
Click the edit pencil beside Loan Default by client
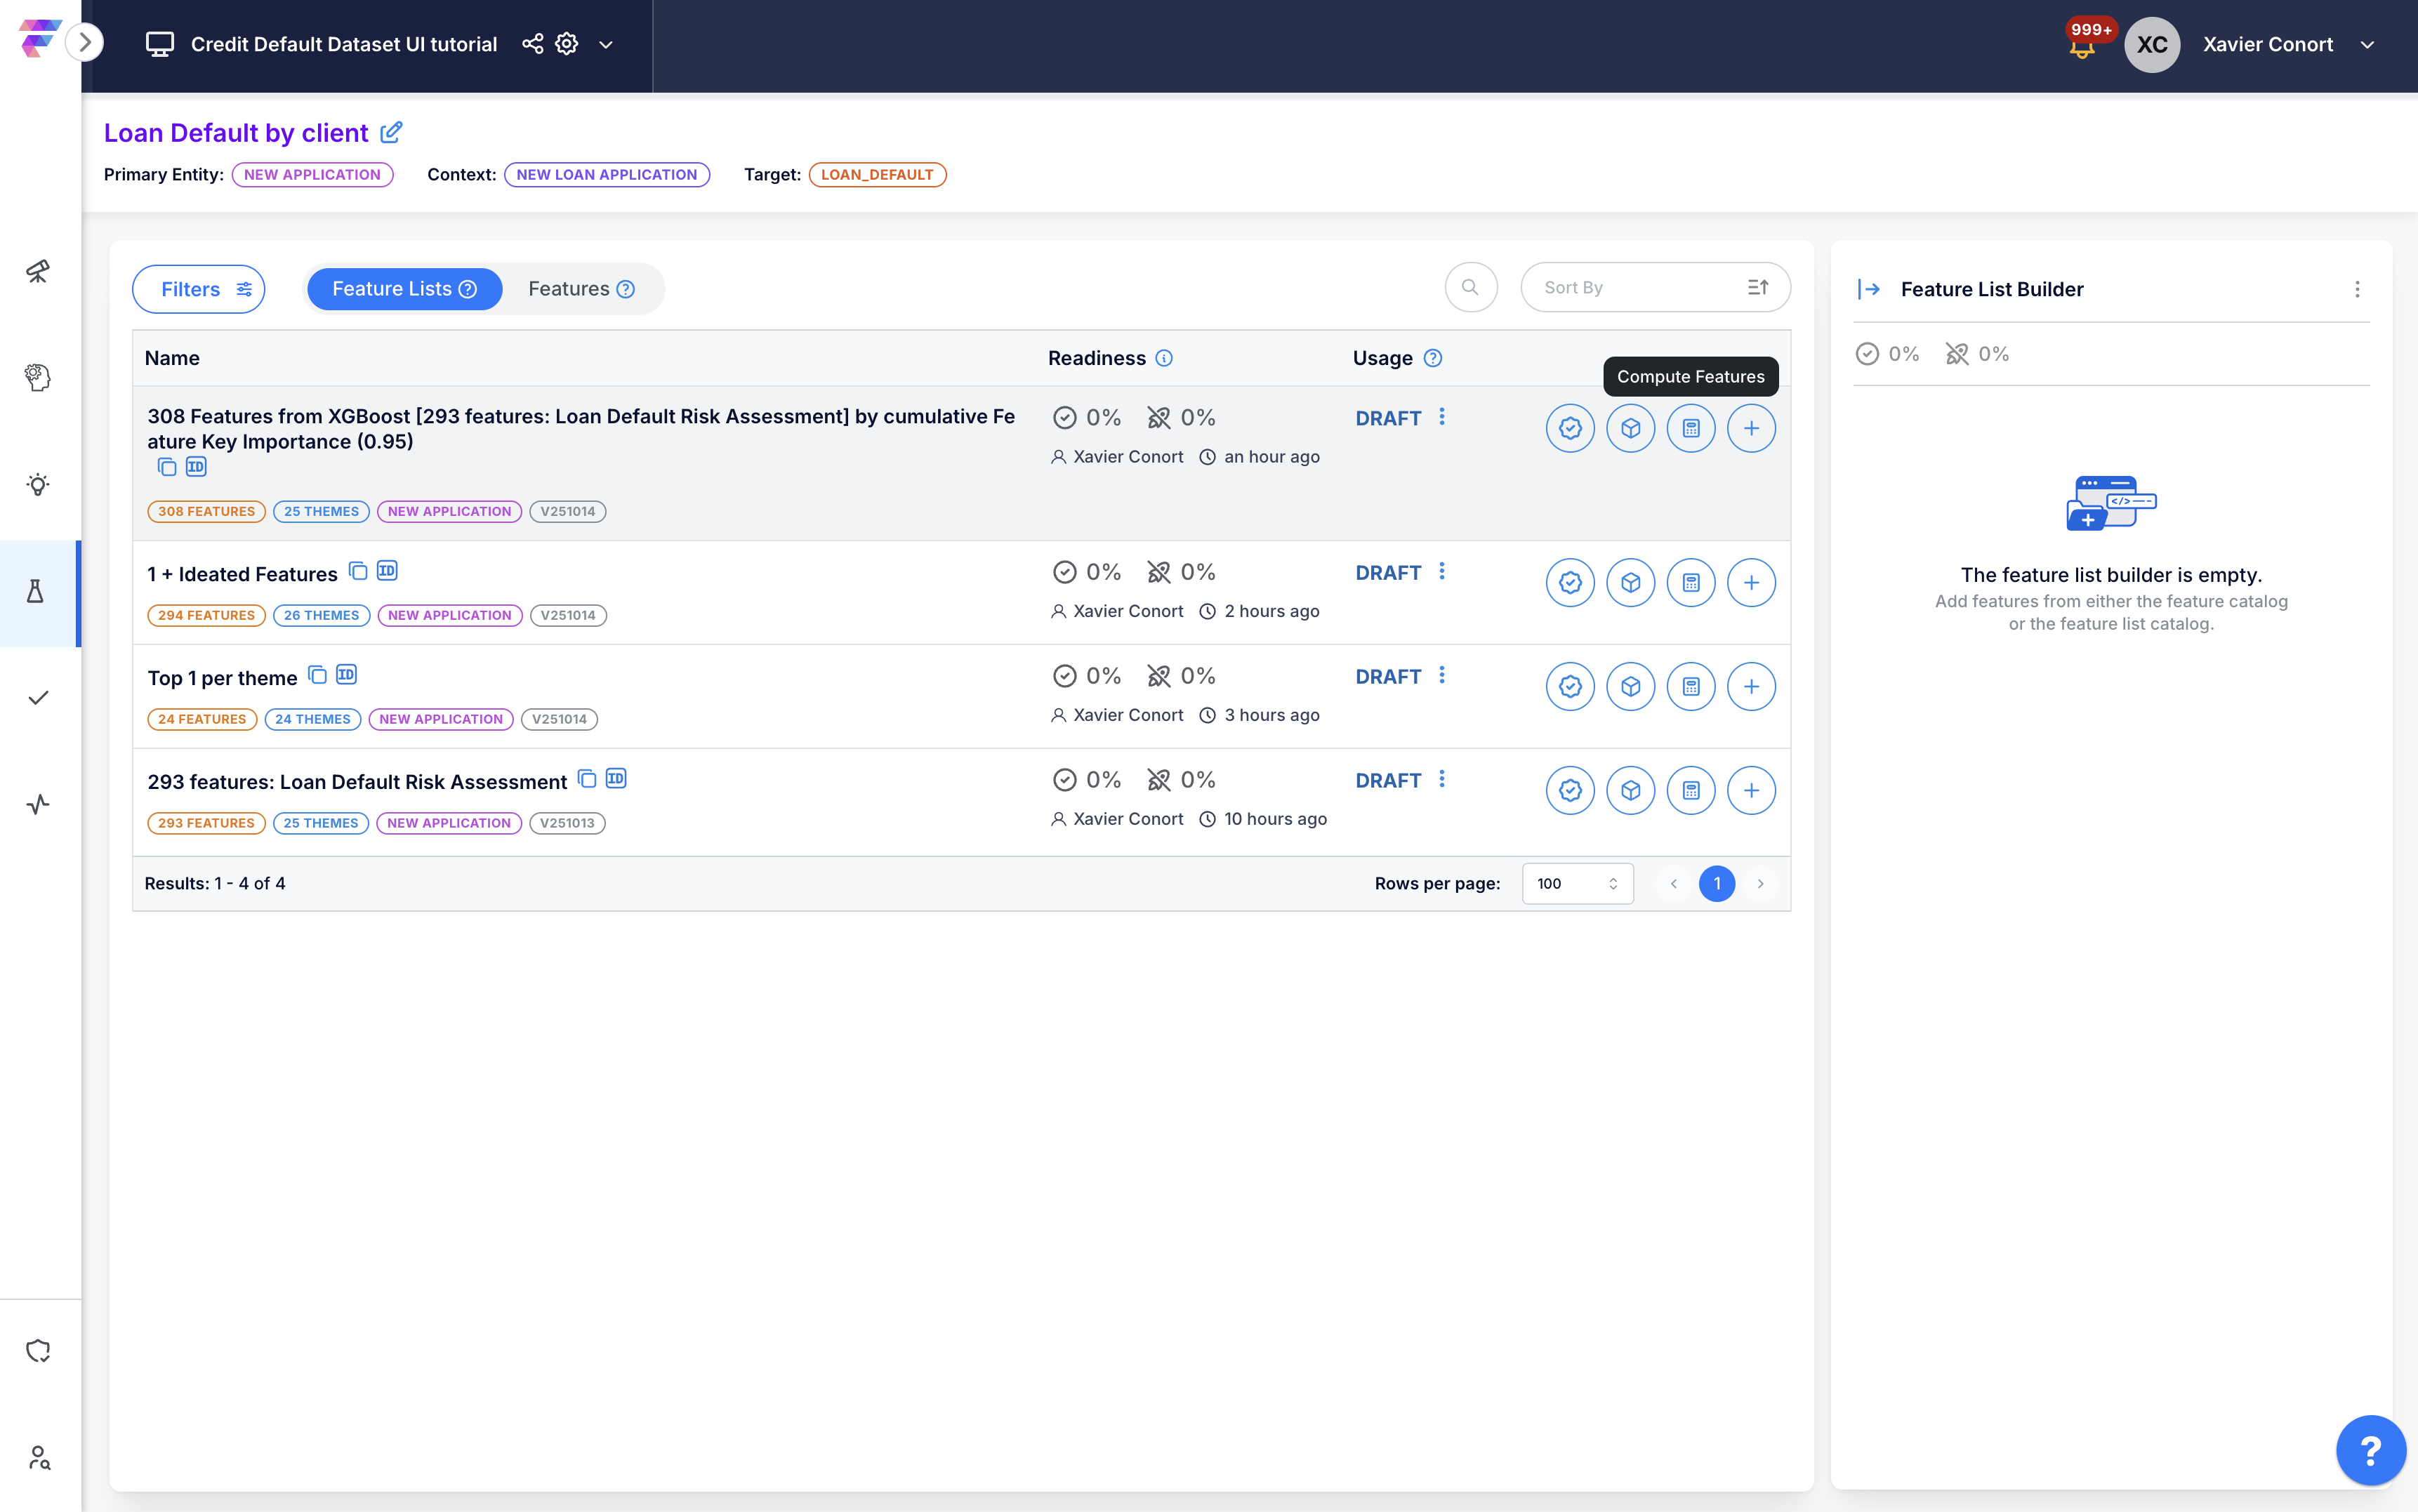(x=392, y=132)
